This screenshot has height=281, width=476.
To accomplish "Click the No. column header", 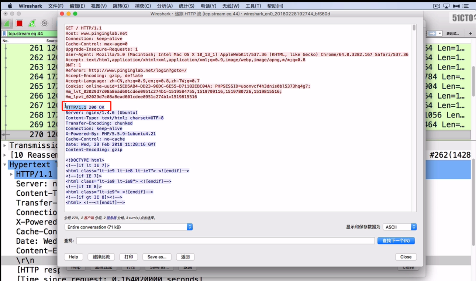I will click(6, 41).
